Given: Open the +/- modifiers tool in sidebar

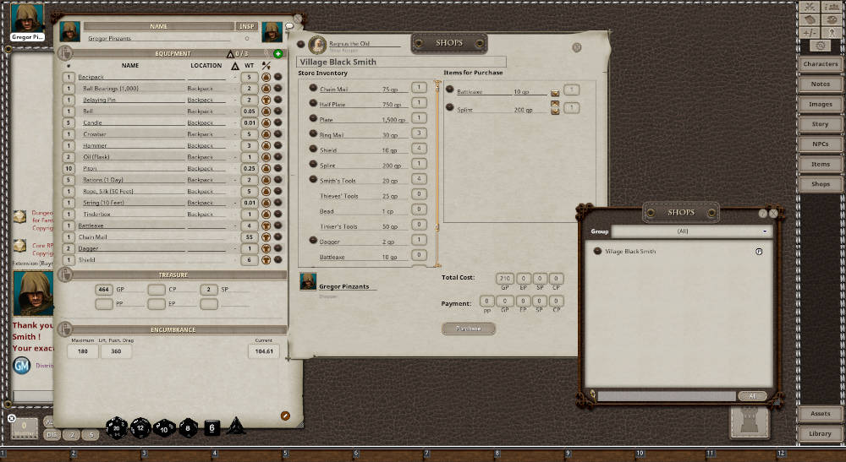Looking at the screenshot, I should click(810, 32).
